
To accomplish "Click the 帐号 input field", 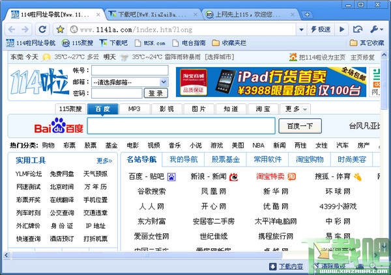I will tap(130, 70).
